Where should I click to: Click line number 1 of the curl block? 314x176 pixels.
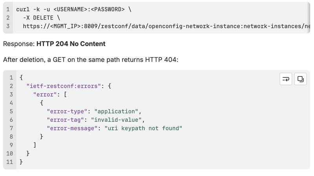tap(8, 9)
